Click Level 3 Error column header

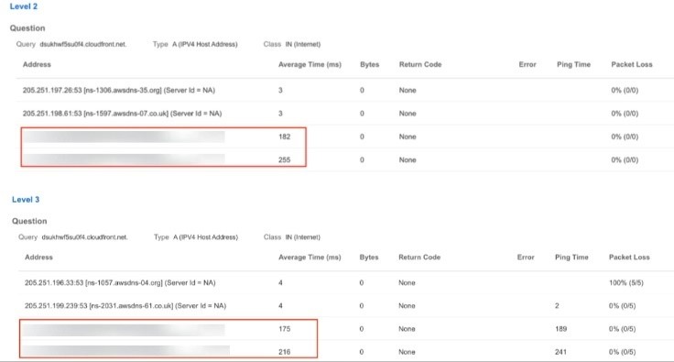tap(526, 258)
